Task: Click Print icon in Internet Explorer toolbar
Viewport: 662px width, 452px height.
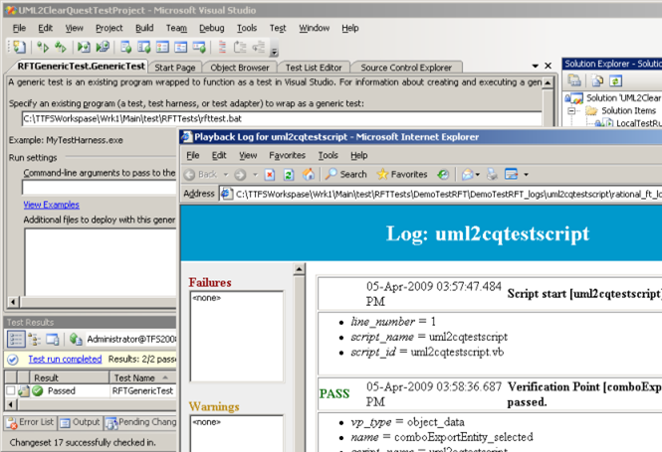Action: [492, 175]
